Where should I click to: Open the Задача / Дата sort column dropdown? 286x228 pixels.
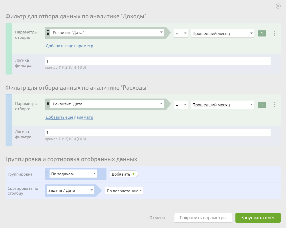(70, 190)
